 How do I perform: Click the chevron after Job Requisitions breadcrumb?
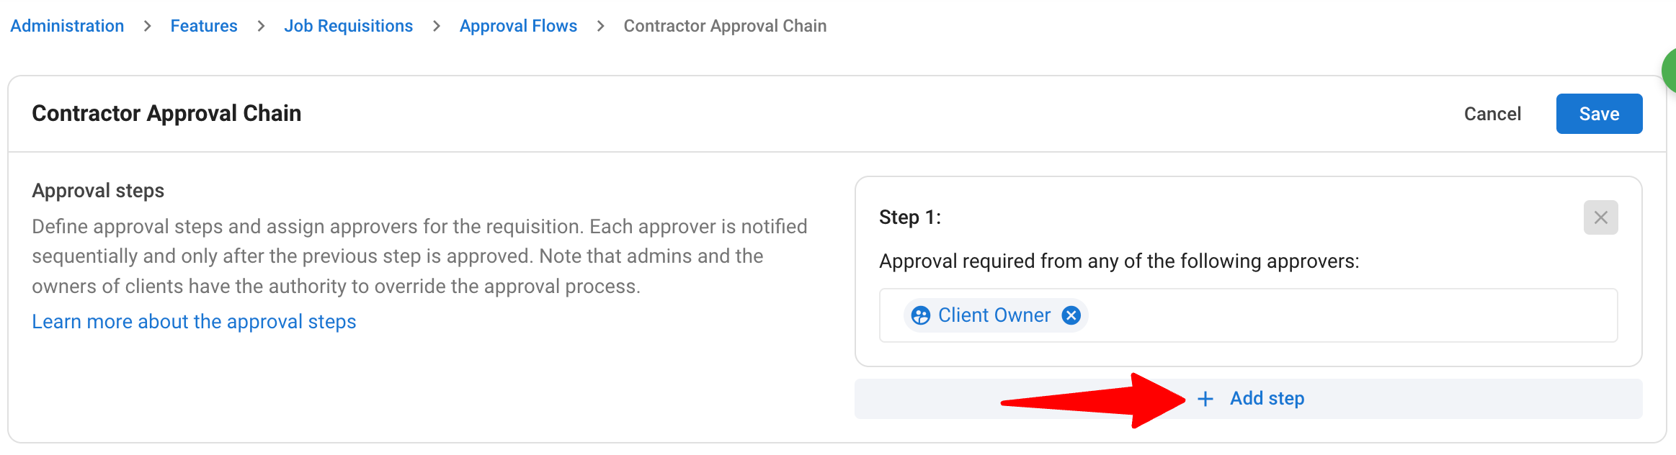(x=437, y=26)
